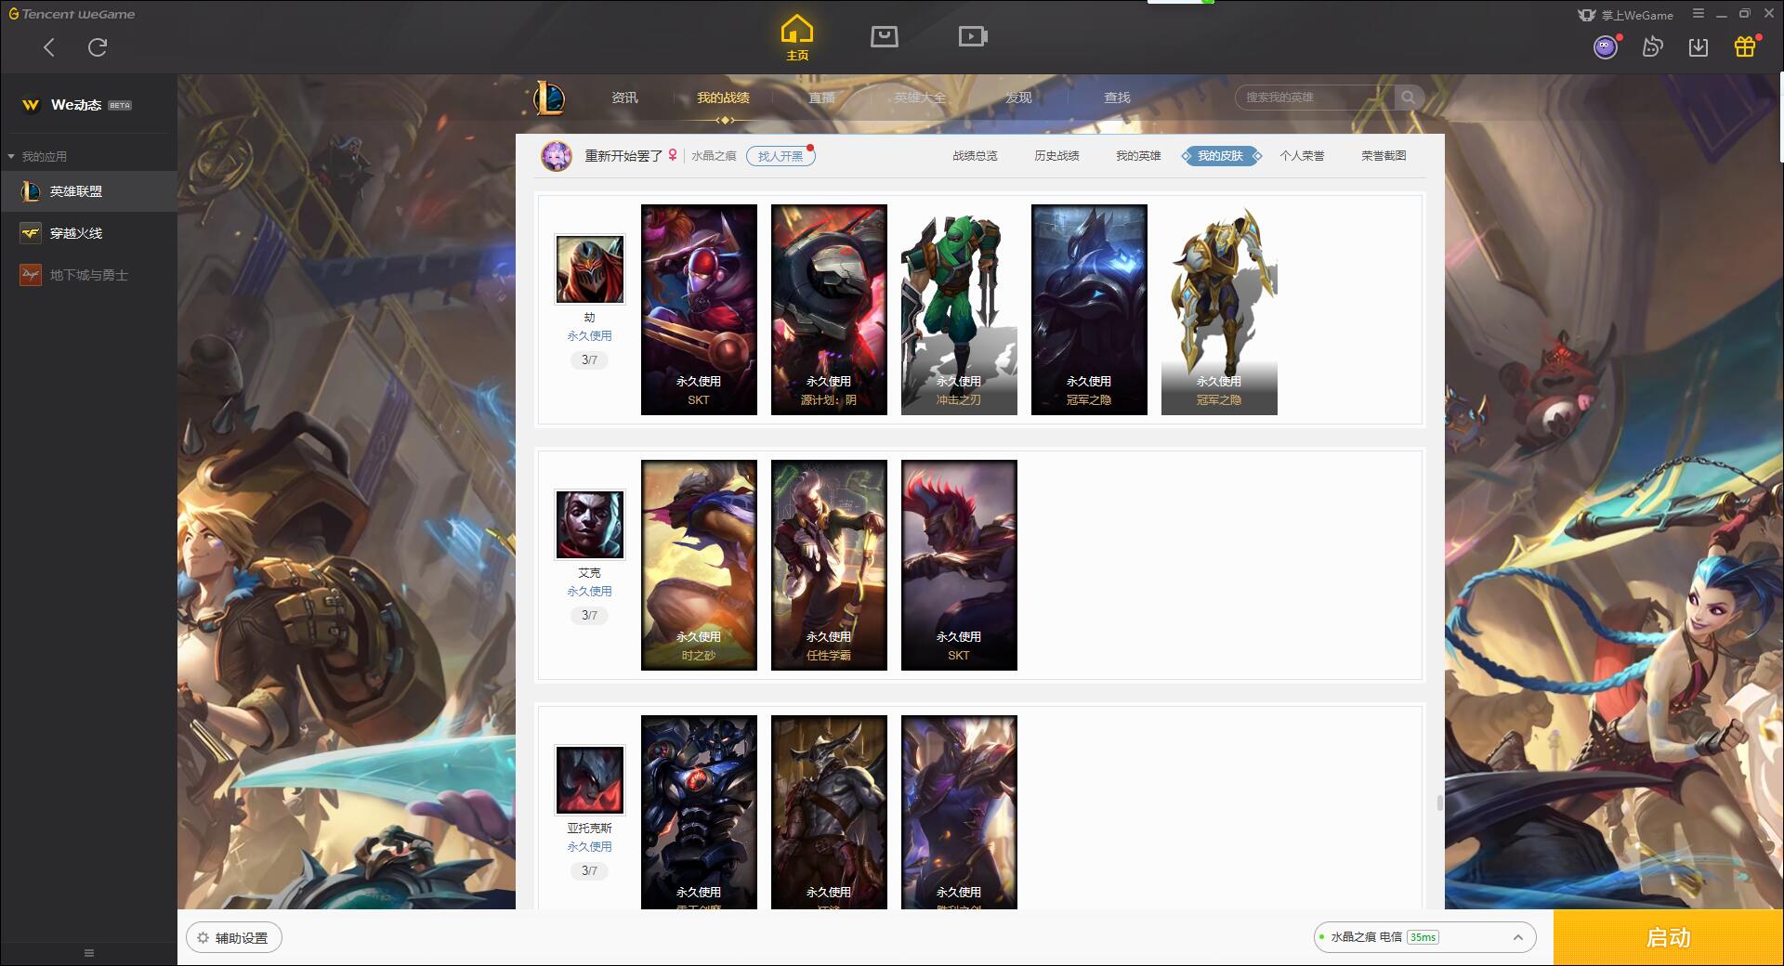Select 地下城与勇士 in the sidebar

pyautogui.click(x=88, y=275)
